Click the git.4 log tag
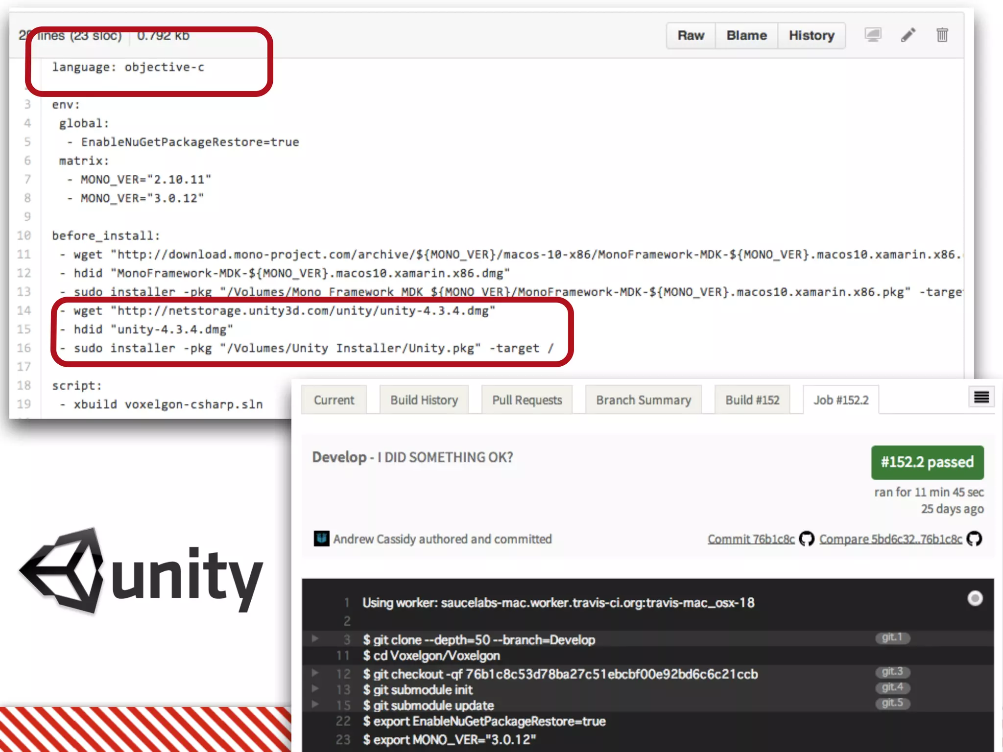Screen dimensions: 1003x752 tap(892, 687)
